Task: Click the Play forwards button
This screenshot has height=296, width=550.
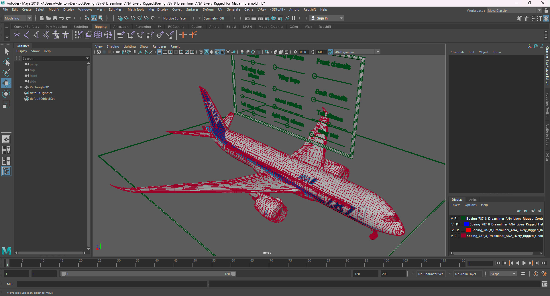Action: pos(524,263)
